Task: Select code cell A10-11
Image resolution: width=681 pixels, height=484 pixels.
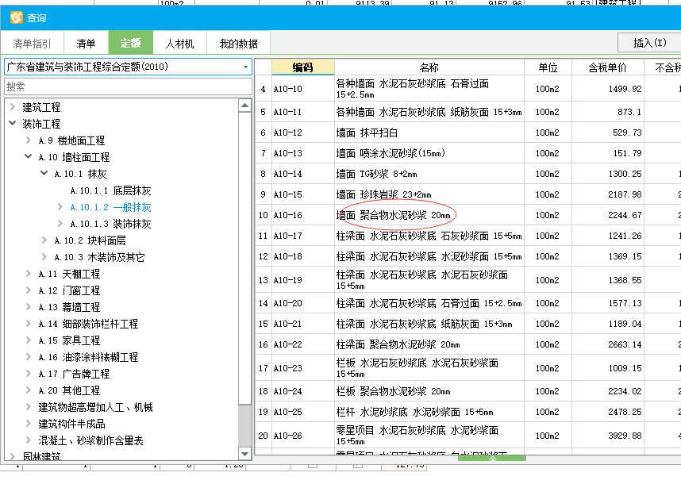Action: click(303, 112)
